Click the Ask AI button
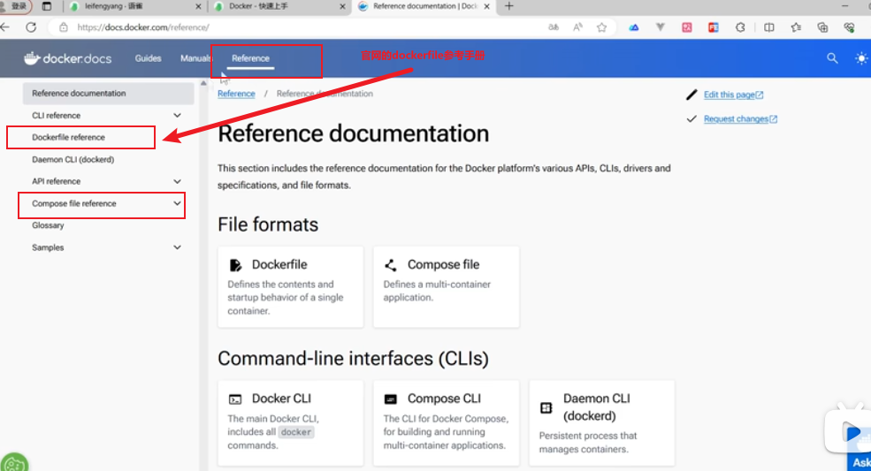 (x=860, y=462)
